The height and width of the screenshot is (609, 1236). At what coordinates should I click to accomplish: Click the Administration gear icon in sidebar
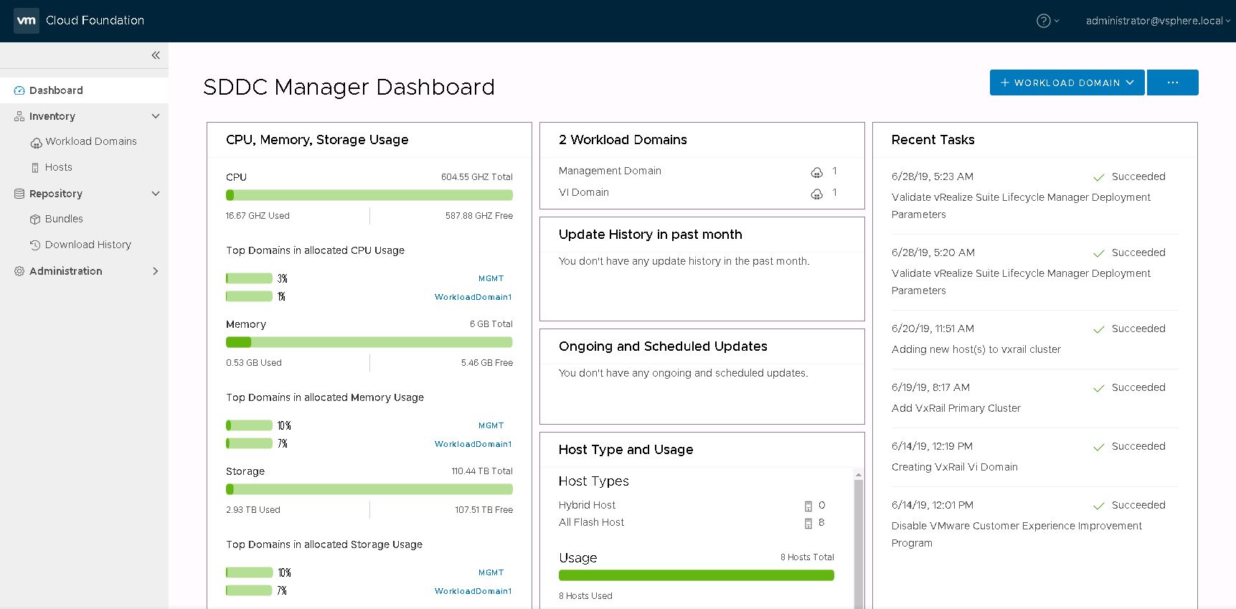pyautogui.click(x=19, y=271)
